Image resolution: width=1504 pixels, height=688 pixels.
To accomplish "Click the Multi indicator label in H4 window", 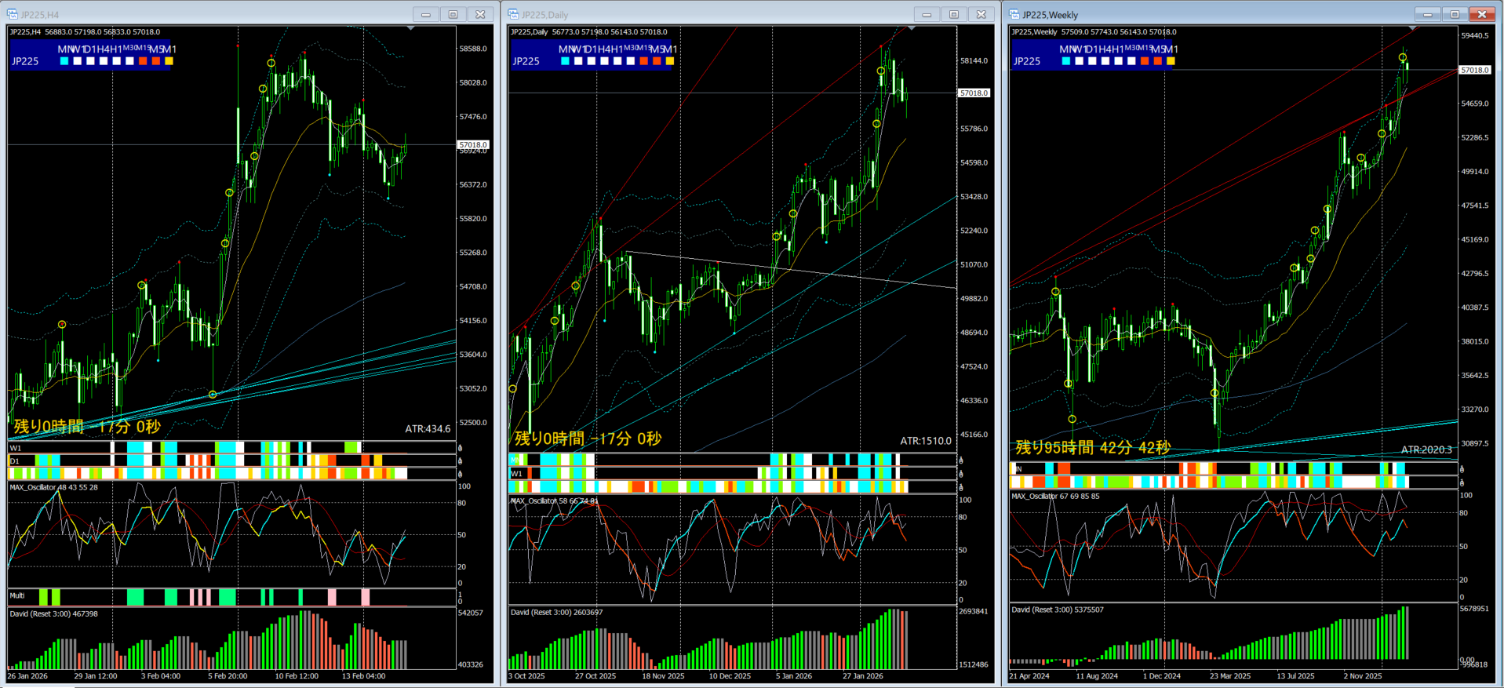I will pos(17,595).
